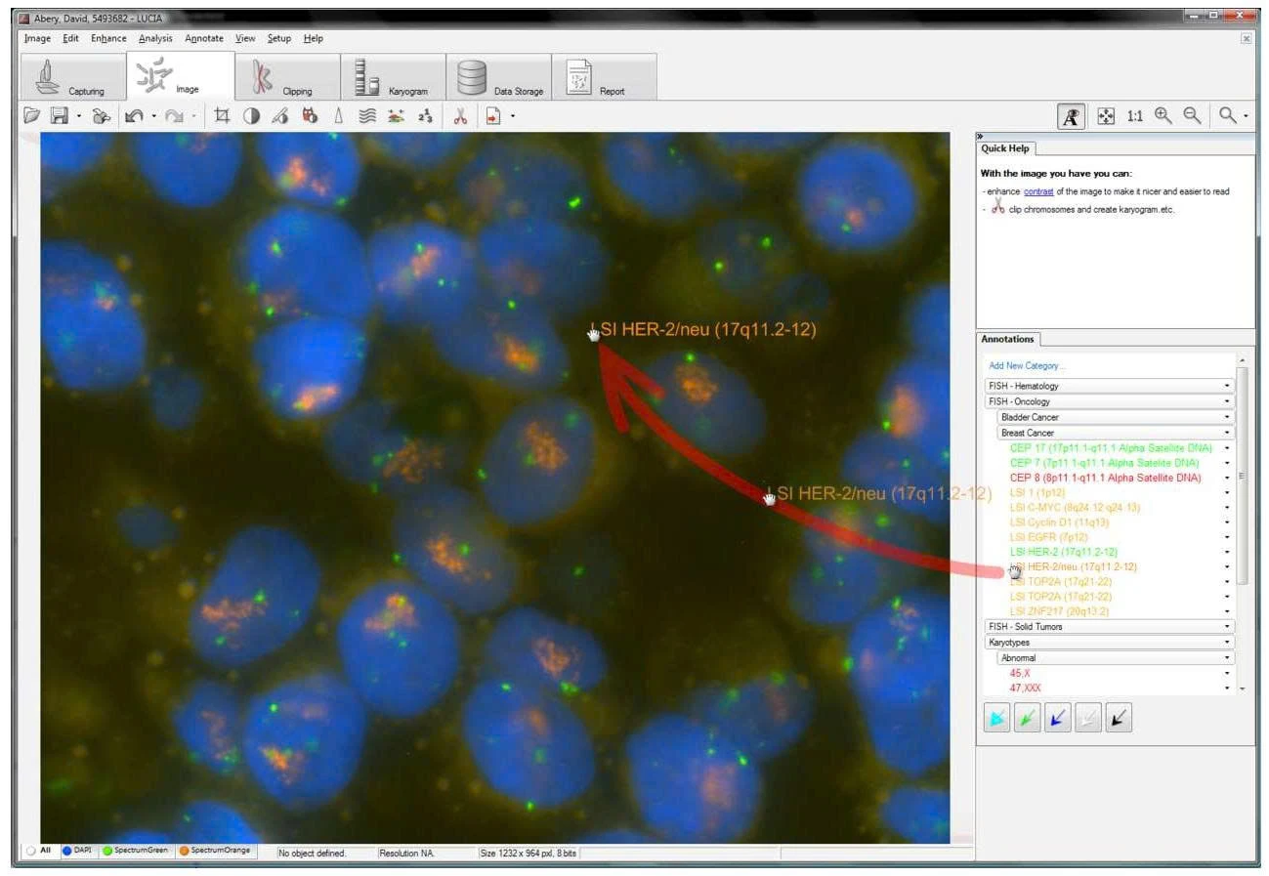The image size is (1269, 876).
Task: Expand the FISH - Hematology category
Action: coord(1110,386)
